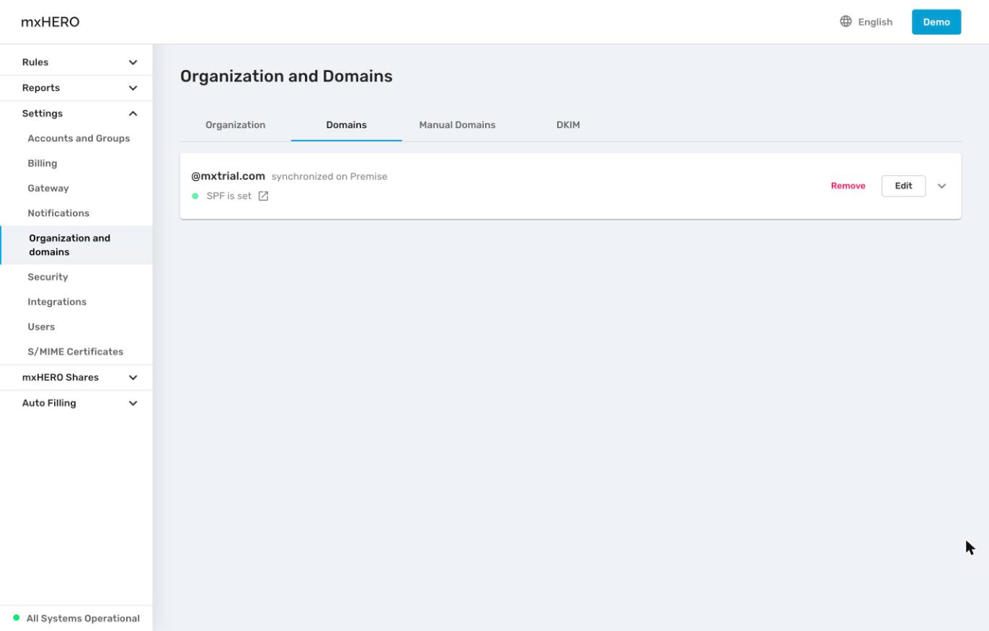
Task: Click the 'SPF is set' label
Action: (x=229, y=196)
